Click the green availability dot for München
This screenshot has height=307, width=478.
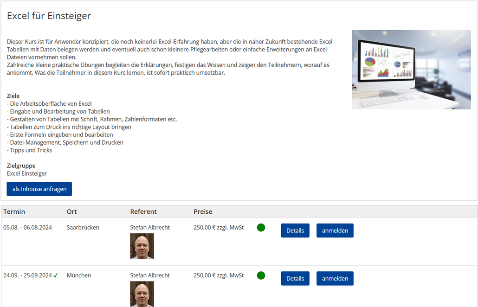coord(261,275)
